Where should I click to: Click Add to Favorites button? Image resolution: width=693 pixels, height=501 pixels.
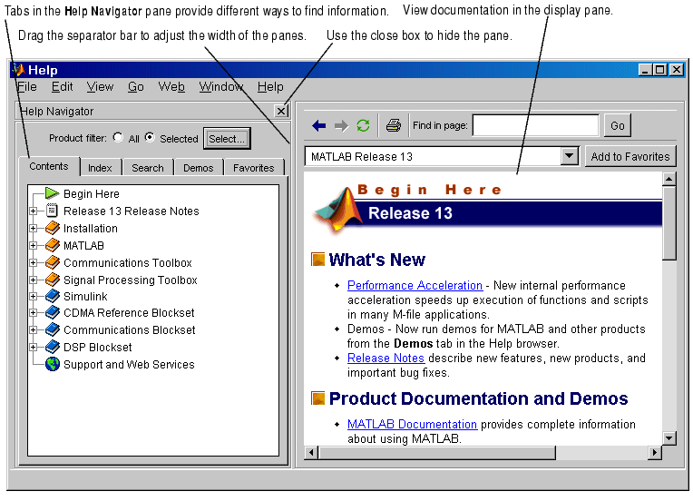click(630, 156)
